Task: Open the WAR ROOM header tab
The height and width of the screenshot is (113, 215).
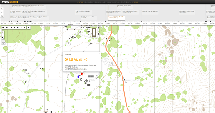Action: tap(14, 2)
